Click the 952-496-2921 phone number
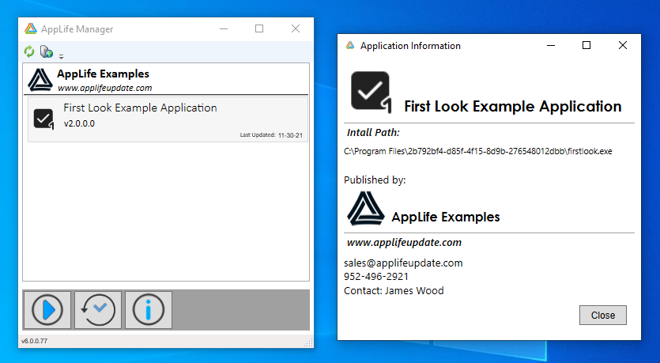This screenshot has height=363, width=660. pyautogui.click(x=376, y=277)
